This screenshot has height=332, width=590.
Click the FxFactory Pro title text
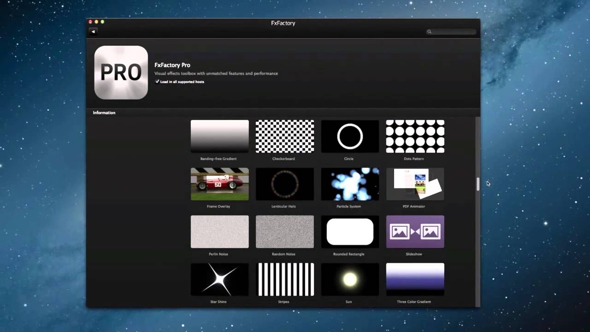click(172, 65)
